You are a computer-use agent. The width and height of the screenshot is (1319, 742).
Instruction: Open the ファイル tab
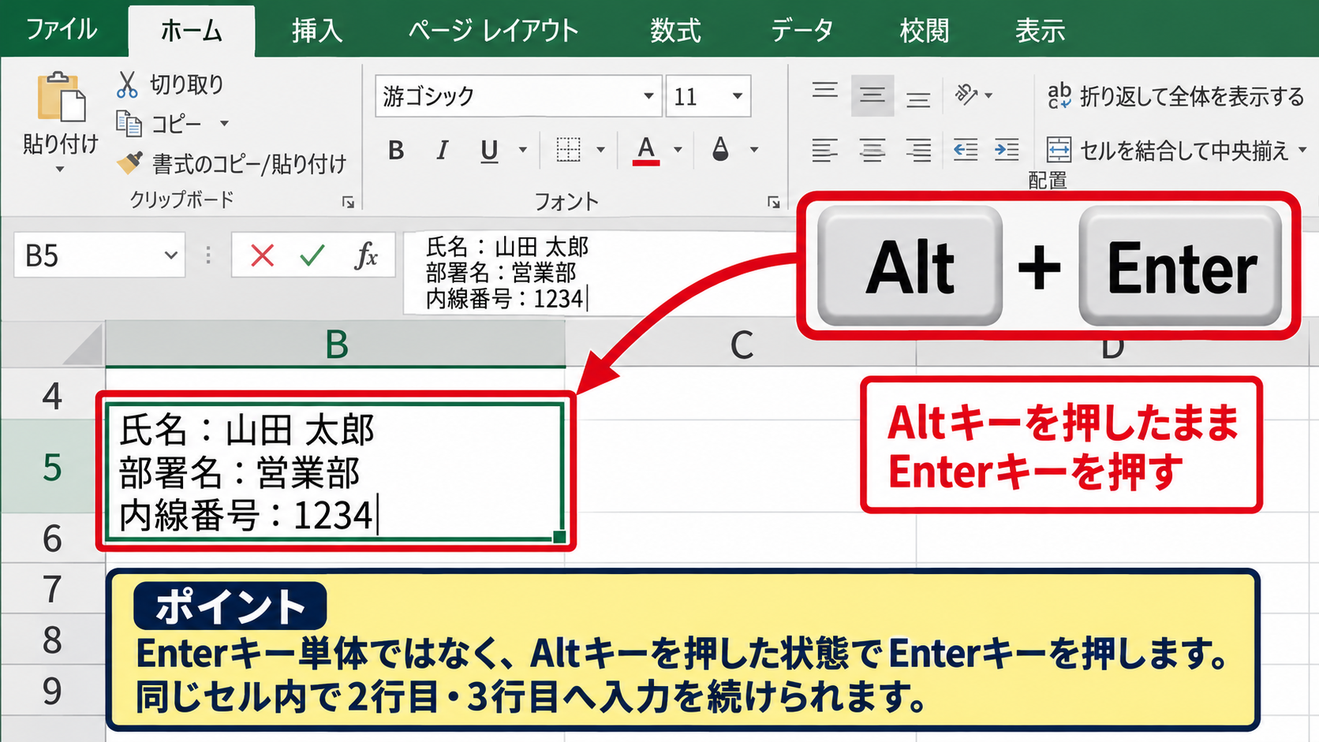coord(62,30)
